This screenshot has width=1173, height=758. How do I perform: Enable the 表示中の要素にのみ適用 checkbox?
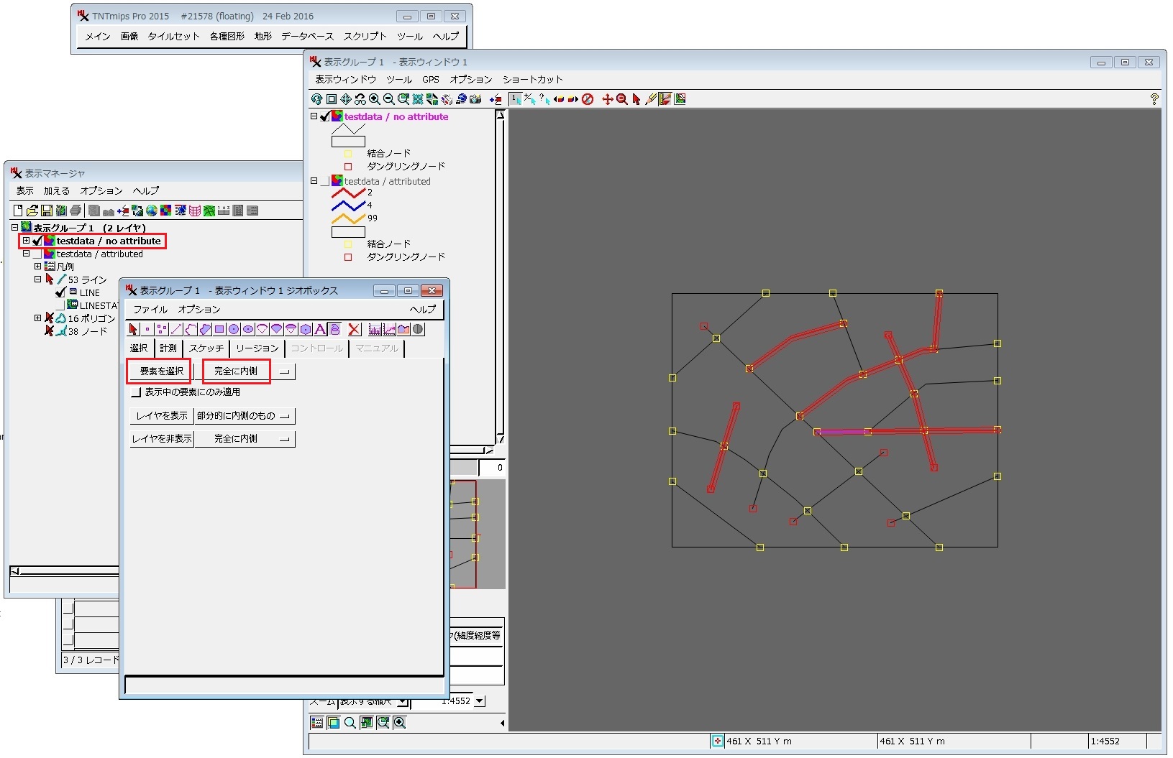136,392
